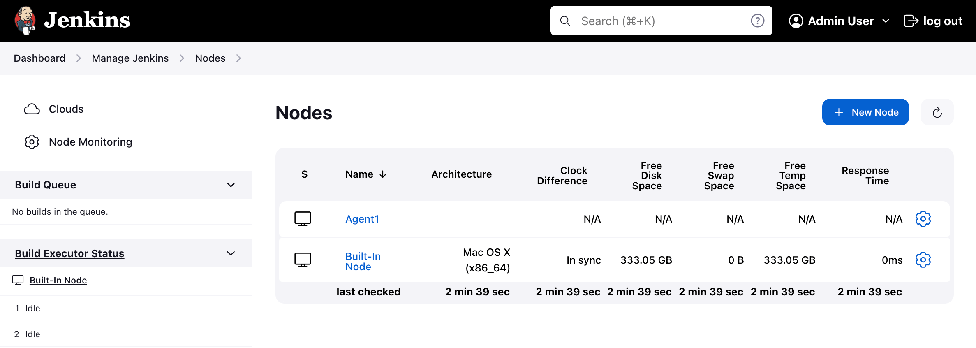Viewport: 976px width, 348px height.
Task: Expand chevron after Nodes breadcrumb
Action: point(238,58)
